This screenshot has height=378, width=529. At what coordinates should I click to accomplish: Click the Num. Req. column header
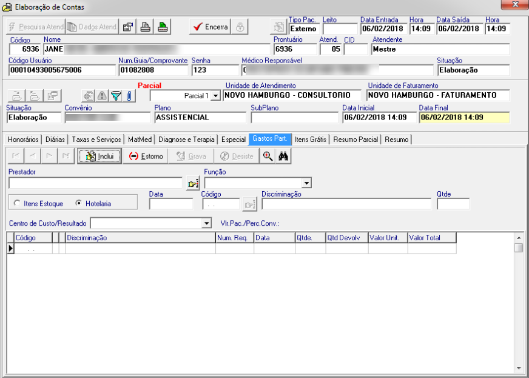tap(235, 238)
